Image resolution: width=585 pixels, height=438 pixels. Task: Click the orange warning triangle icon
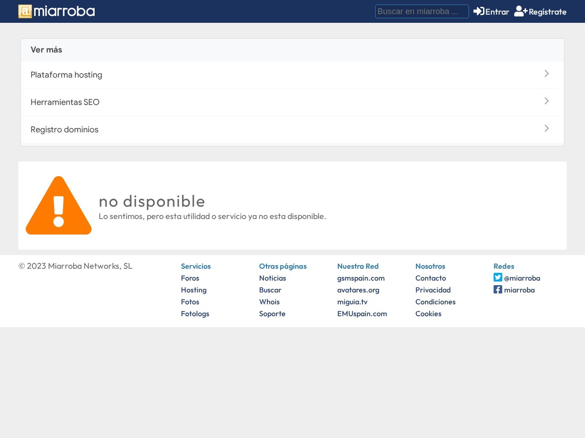point(58,205)
